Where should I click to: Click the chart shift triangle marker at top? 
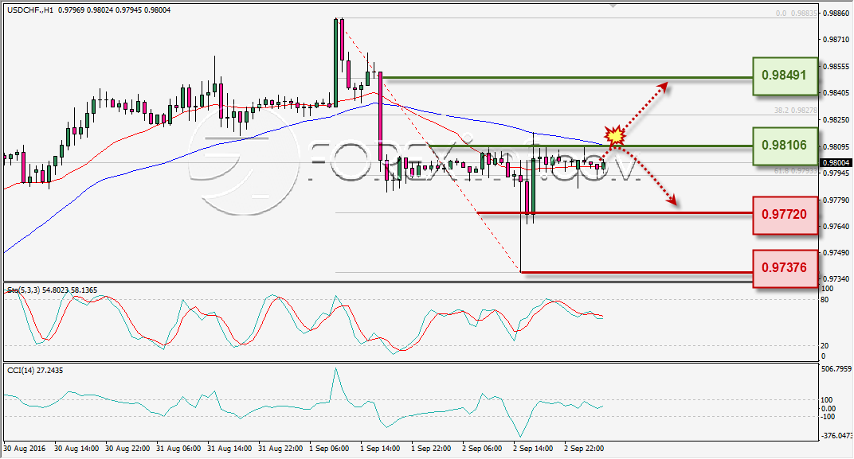[613, 6]
